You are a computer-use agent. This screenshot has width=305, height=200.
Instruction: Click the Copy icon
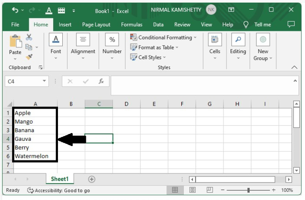pyautogui.click(x=29, y=47)
